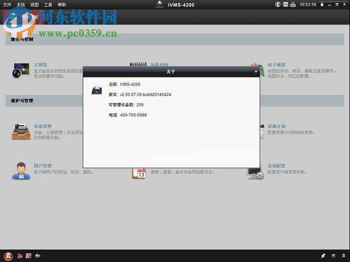Click the main view (主预览) camera icon
This screenshot has height=262, width=350.
pyautogui.click(x=21, y=70)
